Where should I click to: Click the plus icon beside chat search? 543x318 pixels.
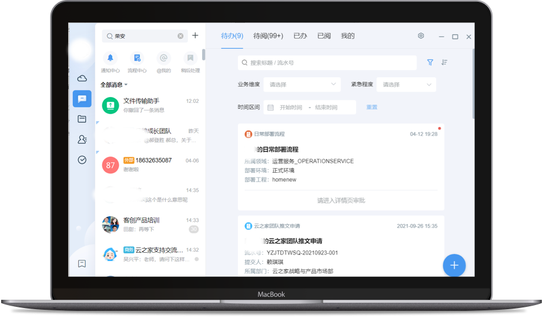195,35
